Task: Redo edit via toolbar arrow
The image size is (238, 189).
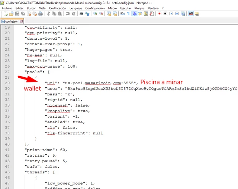Action: pyautogui.click(x=74, y=14)
